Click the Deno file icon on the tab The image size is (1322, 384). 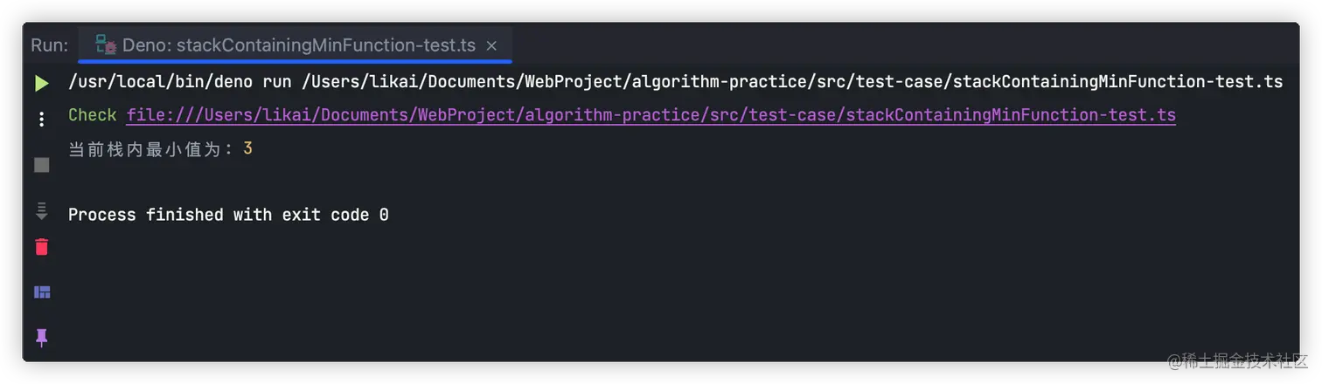click(106, 45)
